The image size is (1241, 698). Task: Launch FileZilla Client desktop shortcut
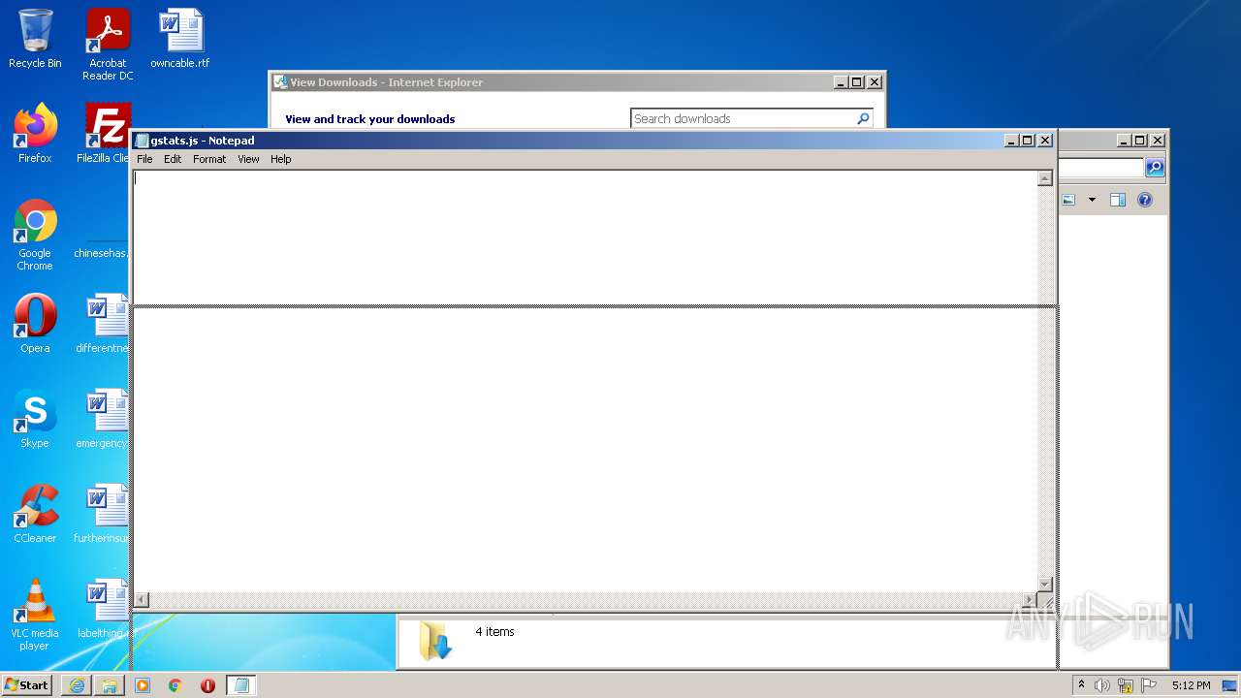tap(105, 134)
